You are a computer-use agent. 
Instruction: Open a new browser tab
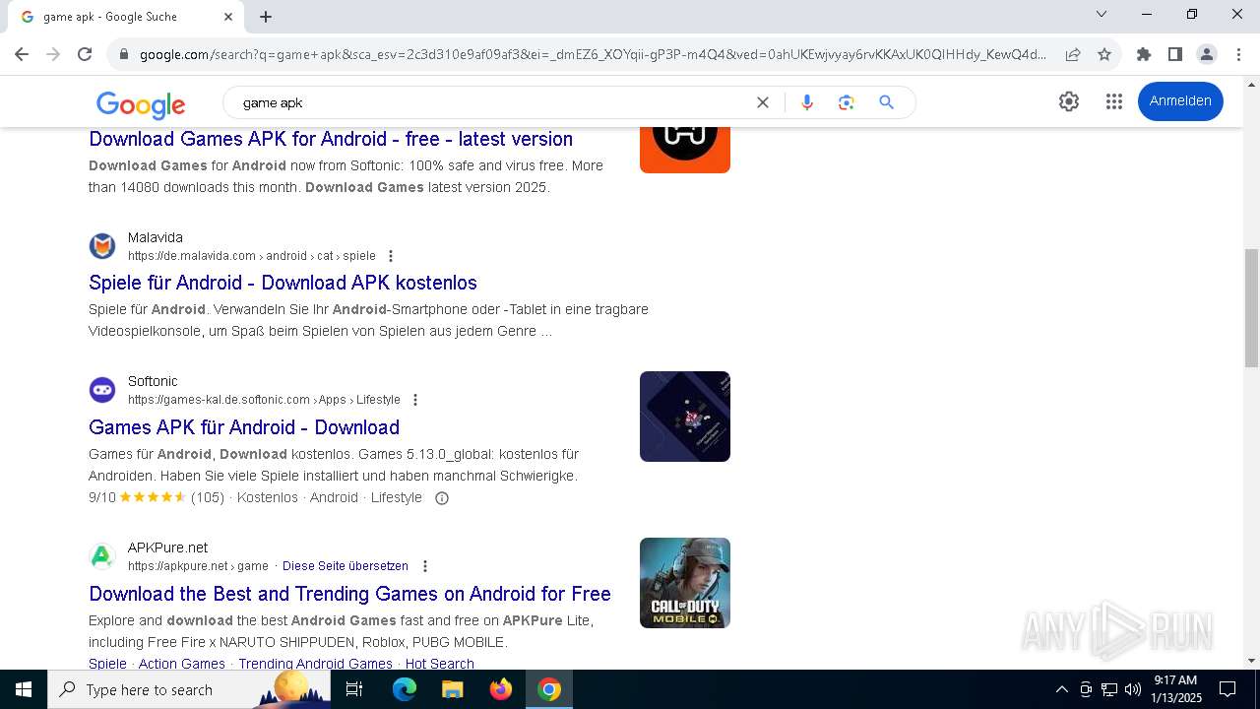pos(266,17)
